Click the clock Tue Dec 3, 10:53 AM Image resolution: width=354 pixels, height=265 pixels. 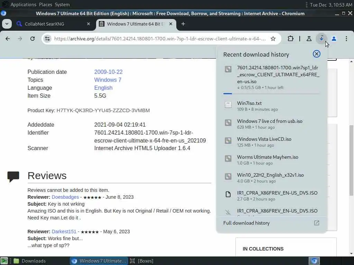click(331, 4)
